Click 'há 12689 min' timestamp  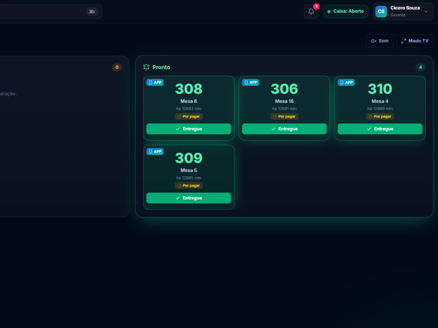[380, 109]
